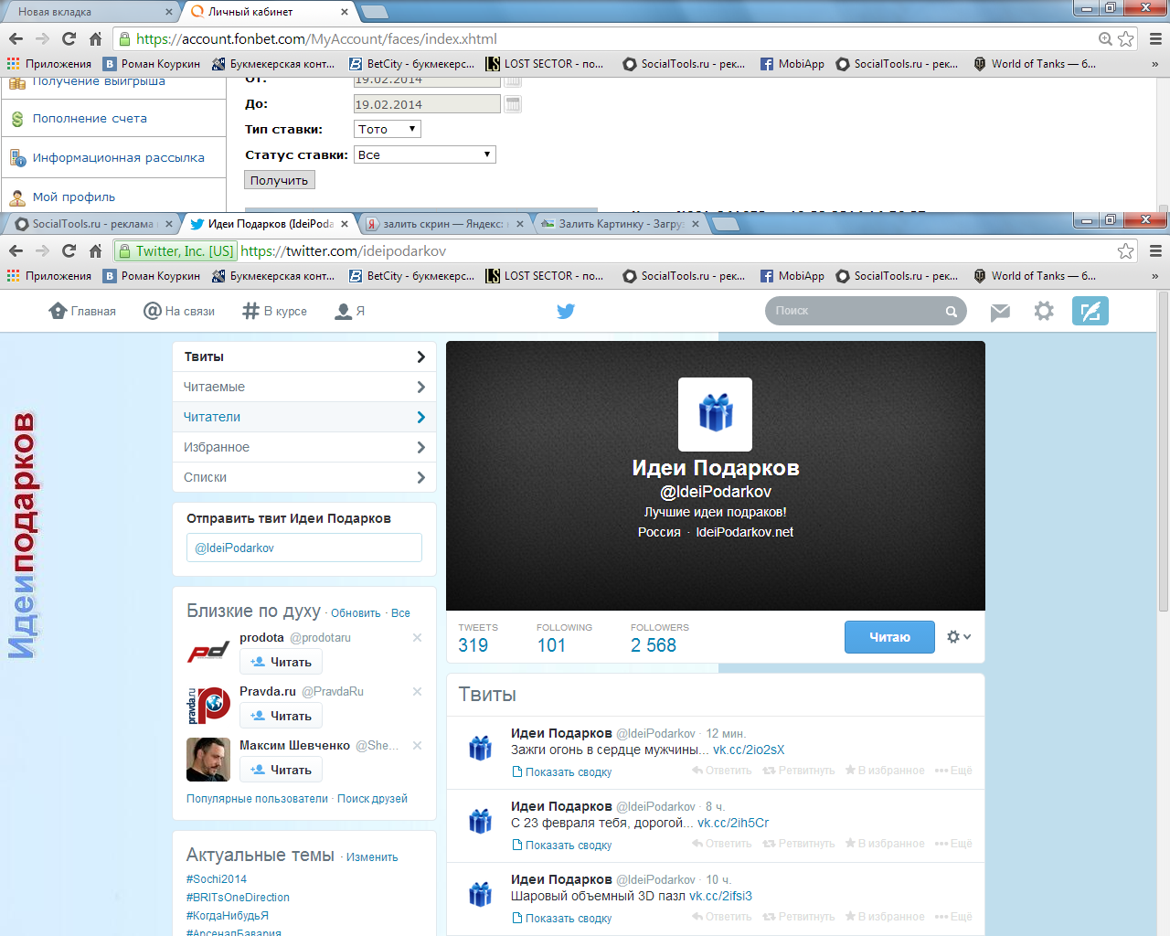Open Twitter messages envelope icon
Image resolution: width=1170 pixels, height=936 pixels.
(x=1000, y=312)
